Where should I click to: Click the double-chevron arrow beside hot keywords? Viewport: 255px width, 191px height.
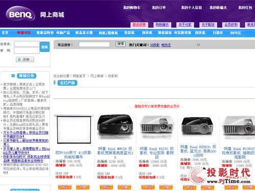coord(198,45)
